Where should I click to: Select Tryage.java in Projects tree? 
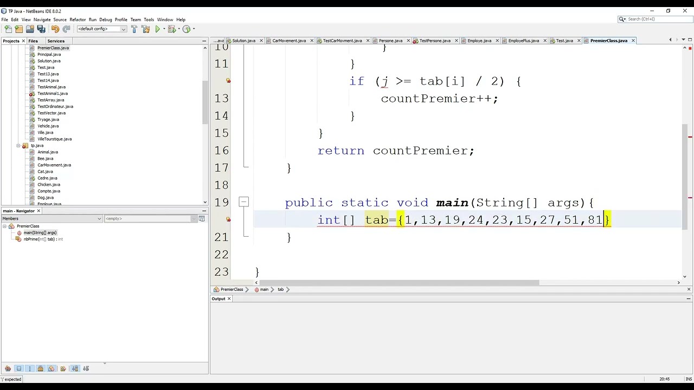pos(48,119)
